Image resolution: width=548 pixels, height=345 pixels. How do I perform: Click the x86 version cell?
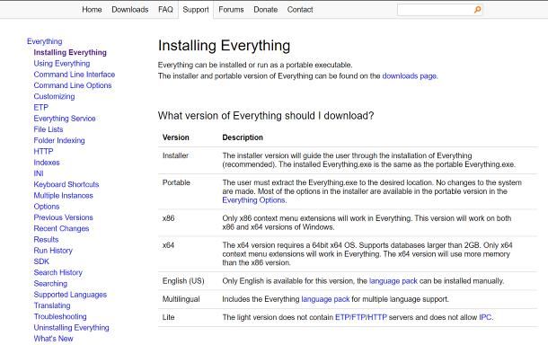click(x=169, y=218)
